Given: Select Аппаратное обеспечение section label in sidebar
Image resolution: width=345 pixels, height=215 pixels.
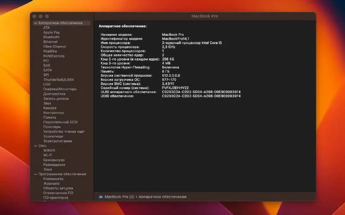Looking at the screenshot, I should (x=60, y=23).
